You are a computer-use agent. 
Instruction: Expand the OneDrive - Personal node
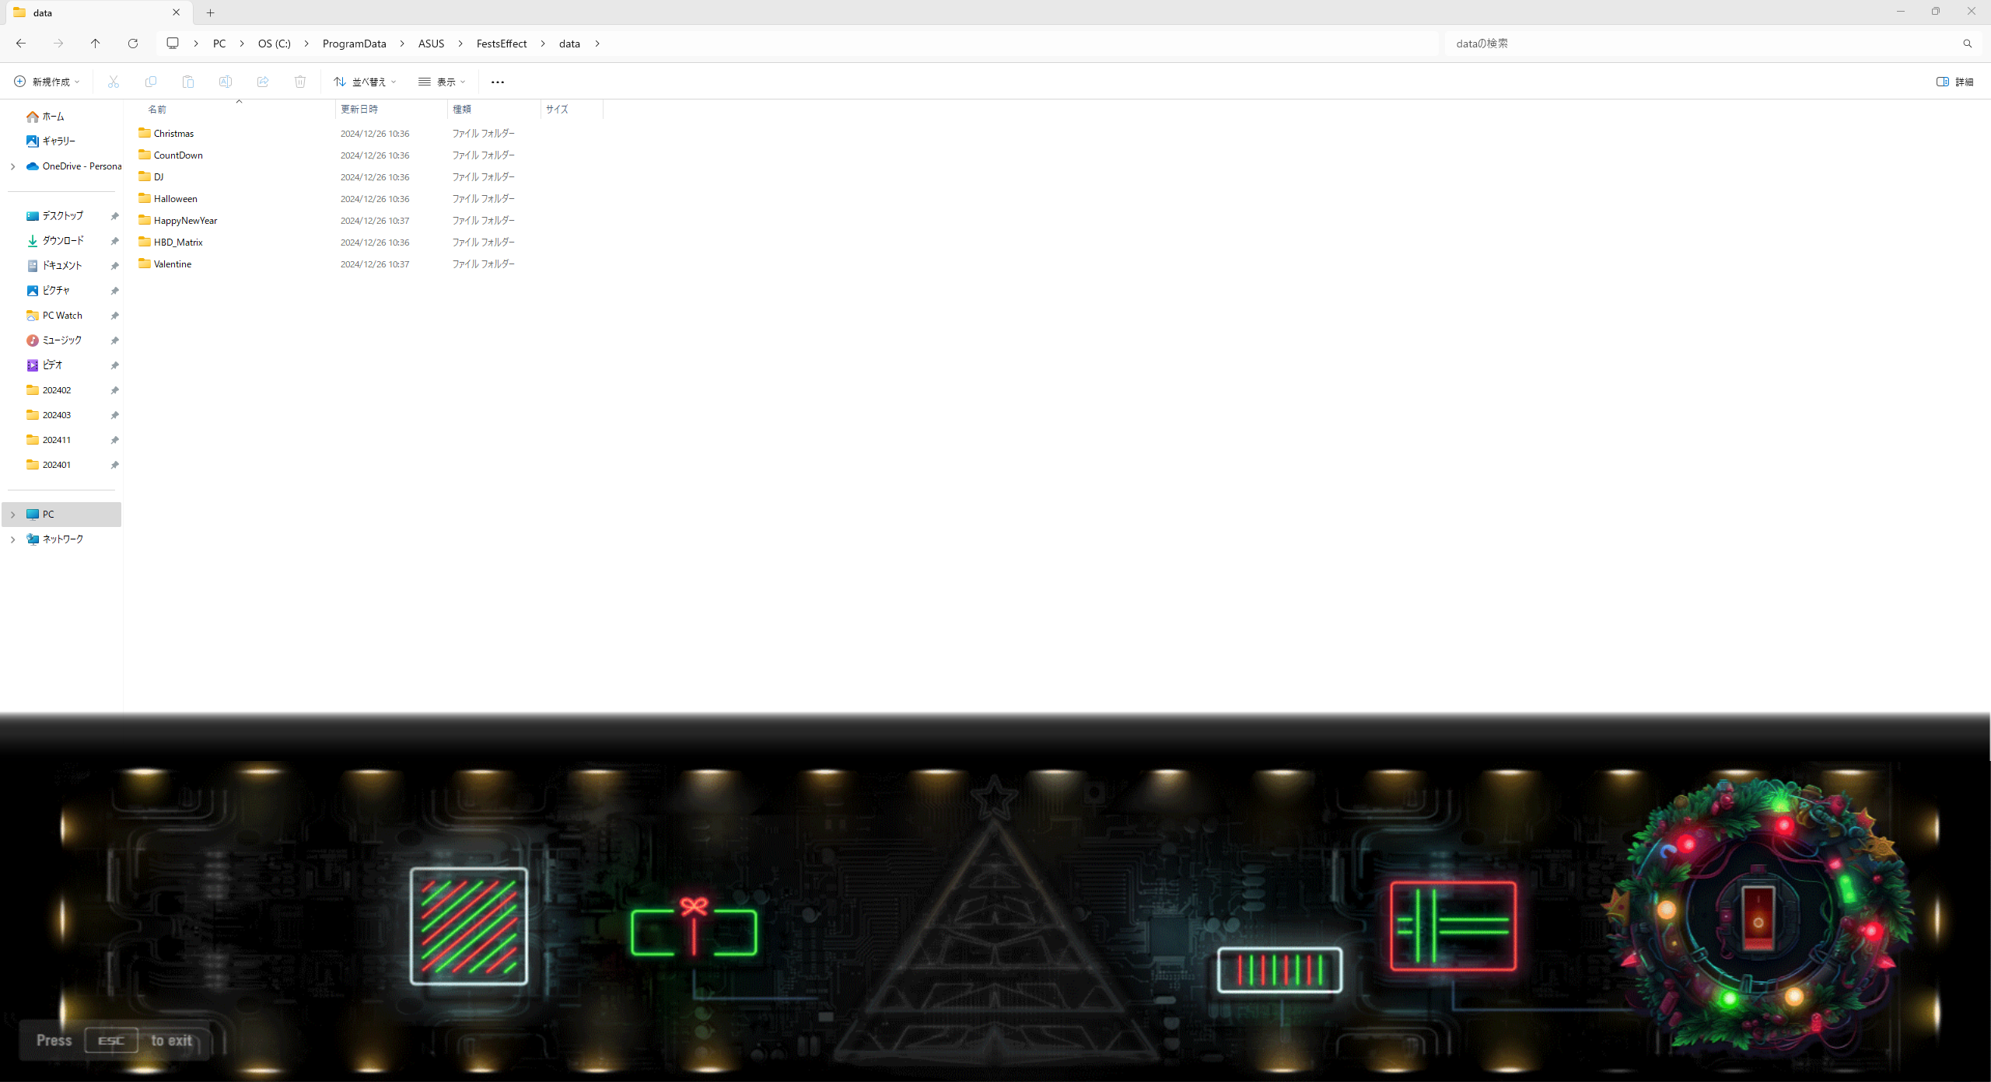click(x=12, y=166)
